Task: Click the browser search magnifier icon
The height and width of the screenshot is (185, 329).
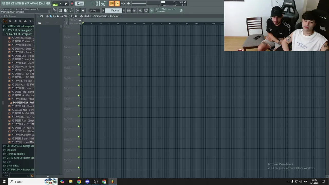Action: click(x=32, y=176)
